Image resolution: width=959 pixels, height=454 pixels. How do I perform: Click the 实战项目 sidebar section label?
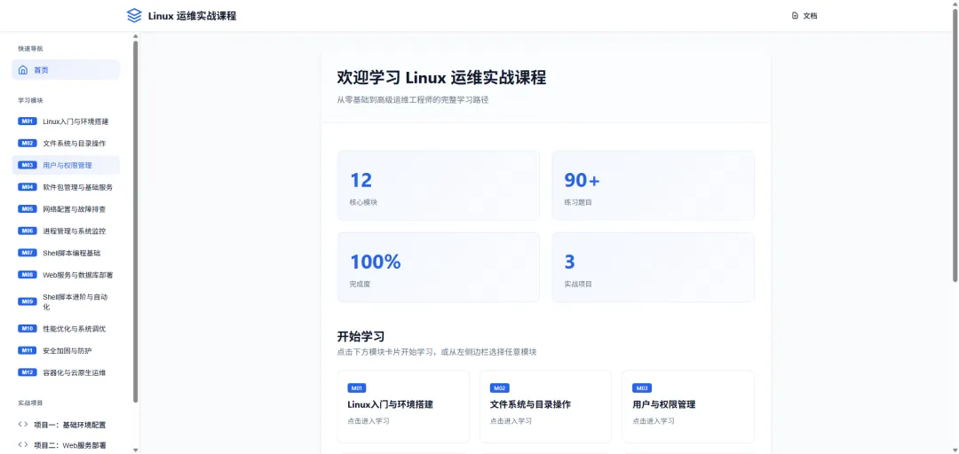(30, 403)
